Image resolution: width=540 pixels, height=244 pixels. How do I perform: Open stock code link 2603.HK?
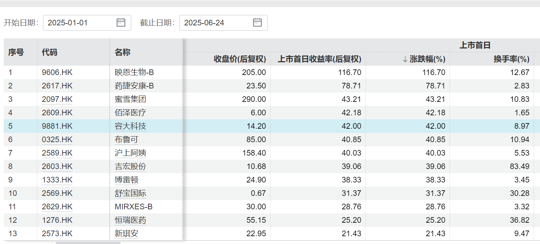click(57, 166)
